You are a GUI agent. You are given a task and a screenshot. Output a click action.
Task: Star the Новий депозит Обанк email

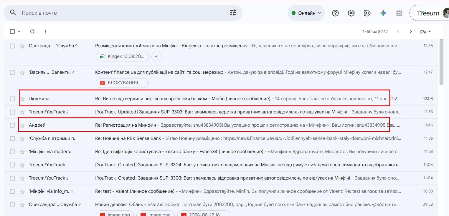(22, 205)
